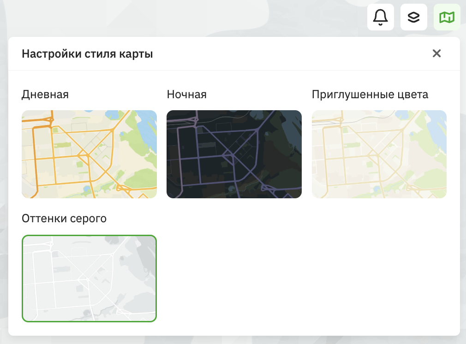Choose the night mode map theme
The height and width of the screenshot is (344, 466).
(234, 154)
